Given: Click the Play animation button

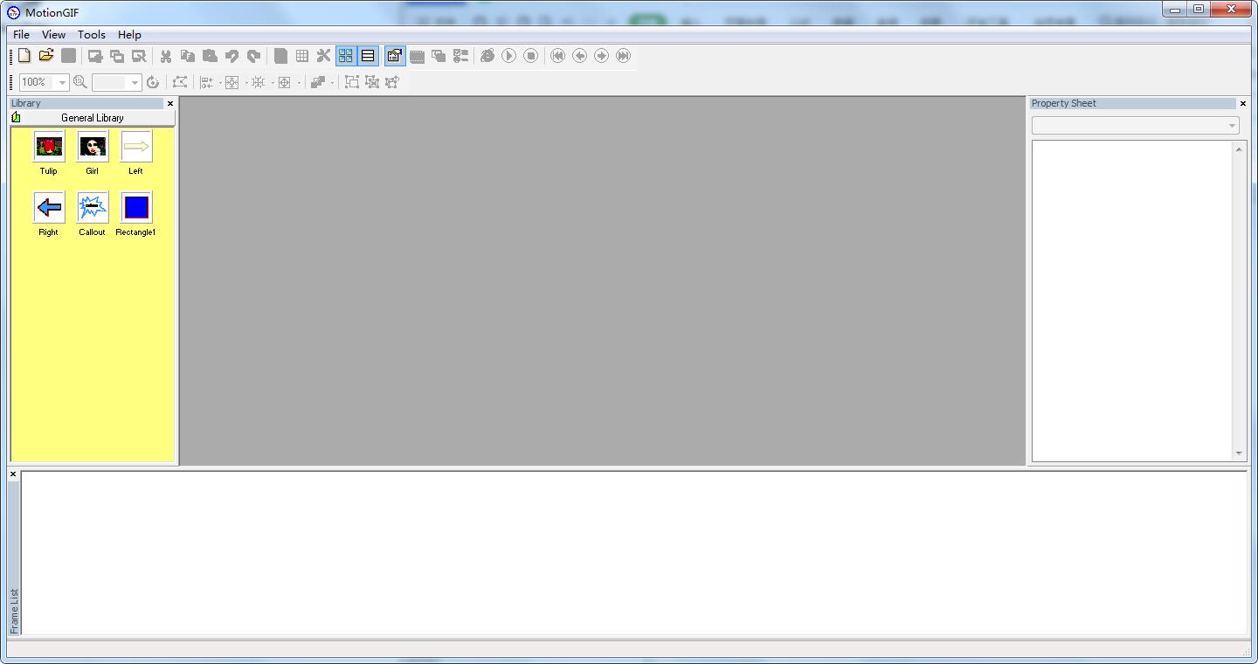Looking at the screenshot, I should click(509, 56).
